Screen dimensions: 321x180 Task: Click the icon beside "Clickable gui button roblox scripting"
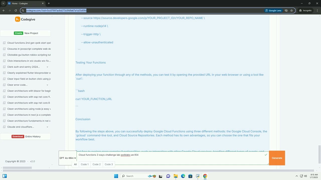coord(4,55)
